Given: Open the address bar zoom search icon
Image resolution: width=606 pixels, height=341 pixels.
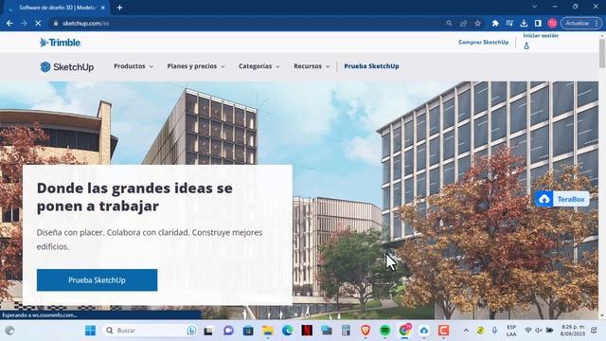Looking at the screenshot, I should [x=449, y=23].
